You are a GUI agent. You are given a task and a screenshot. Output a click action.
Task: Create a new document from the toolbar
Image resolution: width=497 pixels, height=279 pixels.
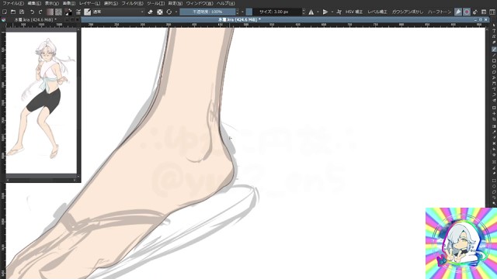click(5, 12)
